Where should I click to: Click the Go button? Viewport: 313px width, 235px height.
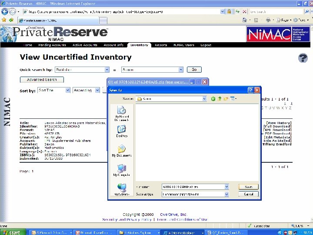(194, 70)
